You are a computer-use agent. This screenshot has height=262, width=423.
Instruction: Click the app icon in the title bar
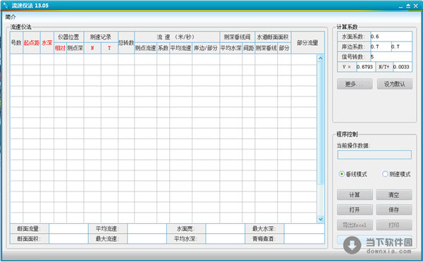coord(6,5)
